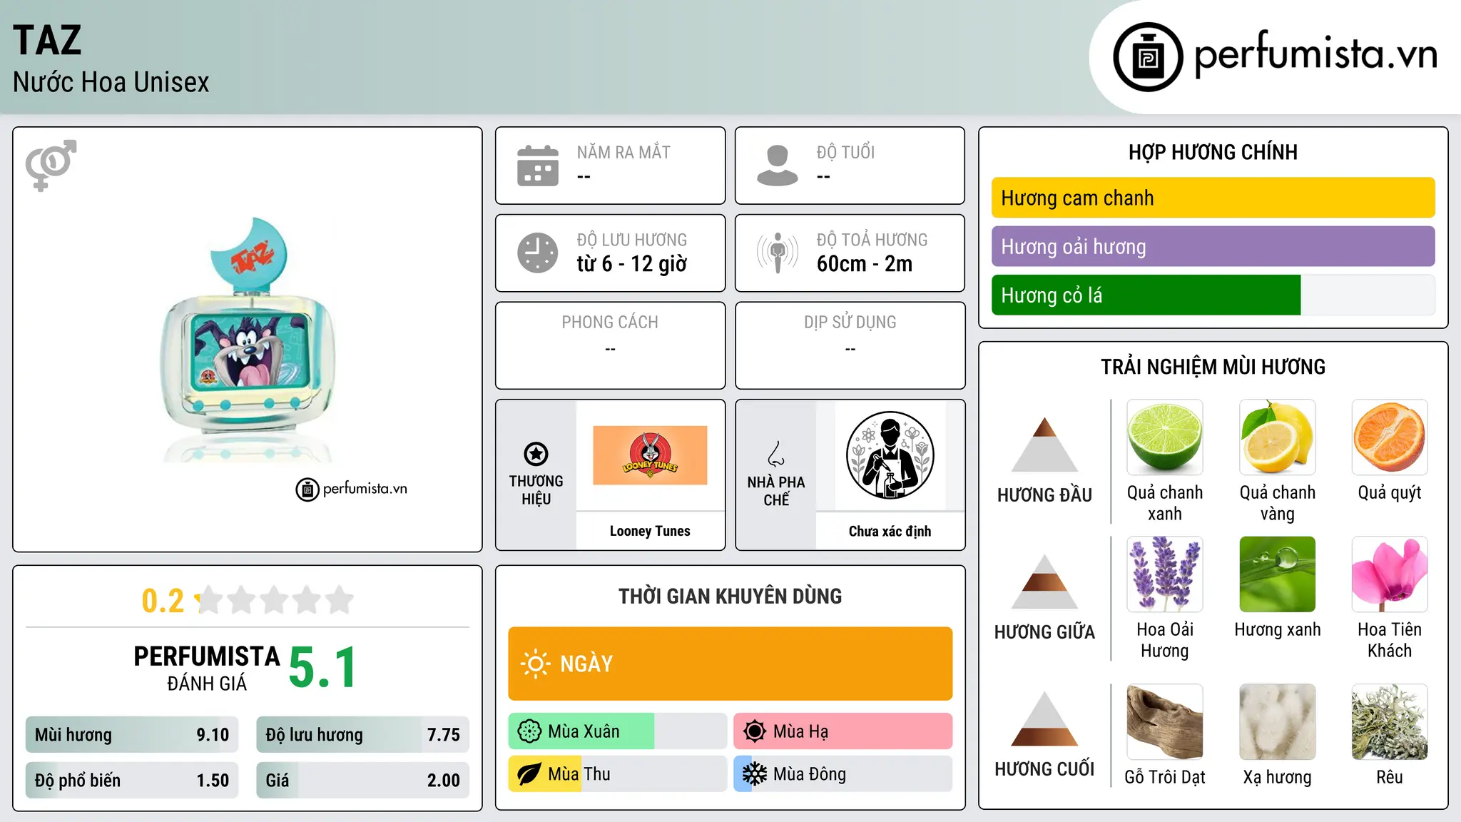Select the Quả quýt note image
This screenshot has width=1461, height=822.
(1390, 437)
